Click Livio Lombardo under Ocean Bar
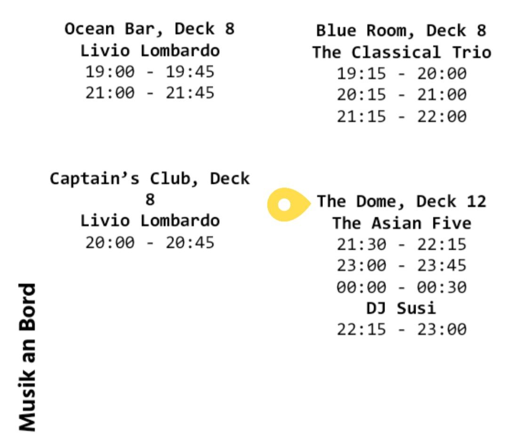506x444 pixels. point(150,51)
